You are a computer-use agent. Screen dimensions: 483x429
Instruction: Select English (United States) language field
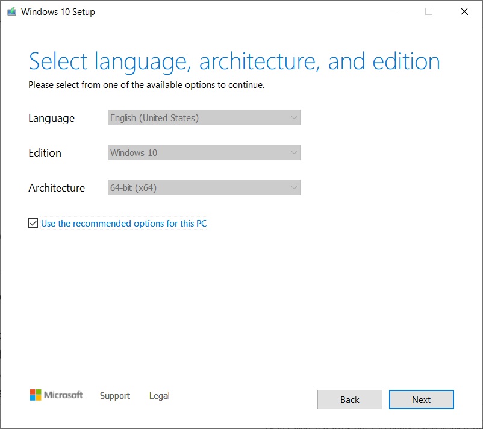pyautogui.click(x=204, y=117)
